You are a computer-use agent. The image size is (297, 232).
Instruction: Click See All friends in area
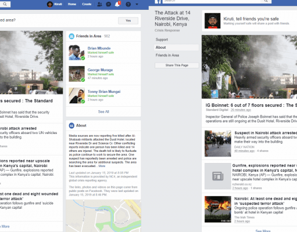pos(103,111)
